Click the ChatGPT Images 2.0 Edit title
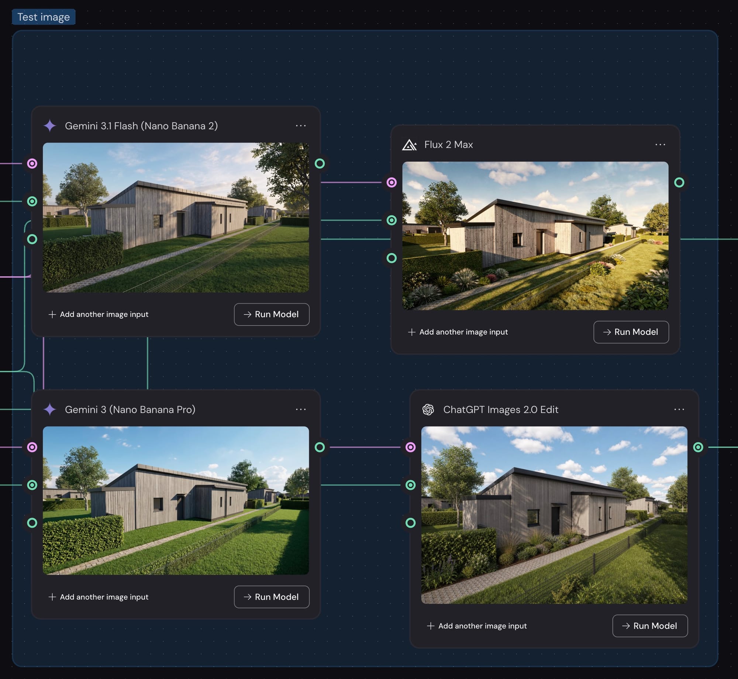The width and height of the screenshot is (738, 679). coord(501,409)
